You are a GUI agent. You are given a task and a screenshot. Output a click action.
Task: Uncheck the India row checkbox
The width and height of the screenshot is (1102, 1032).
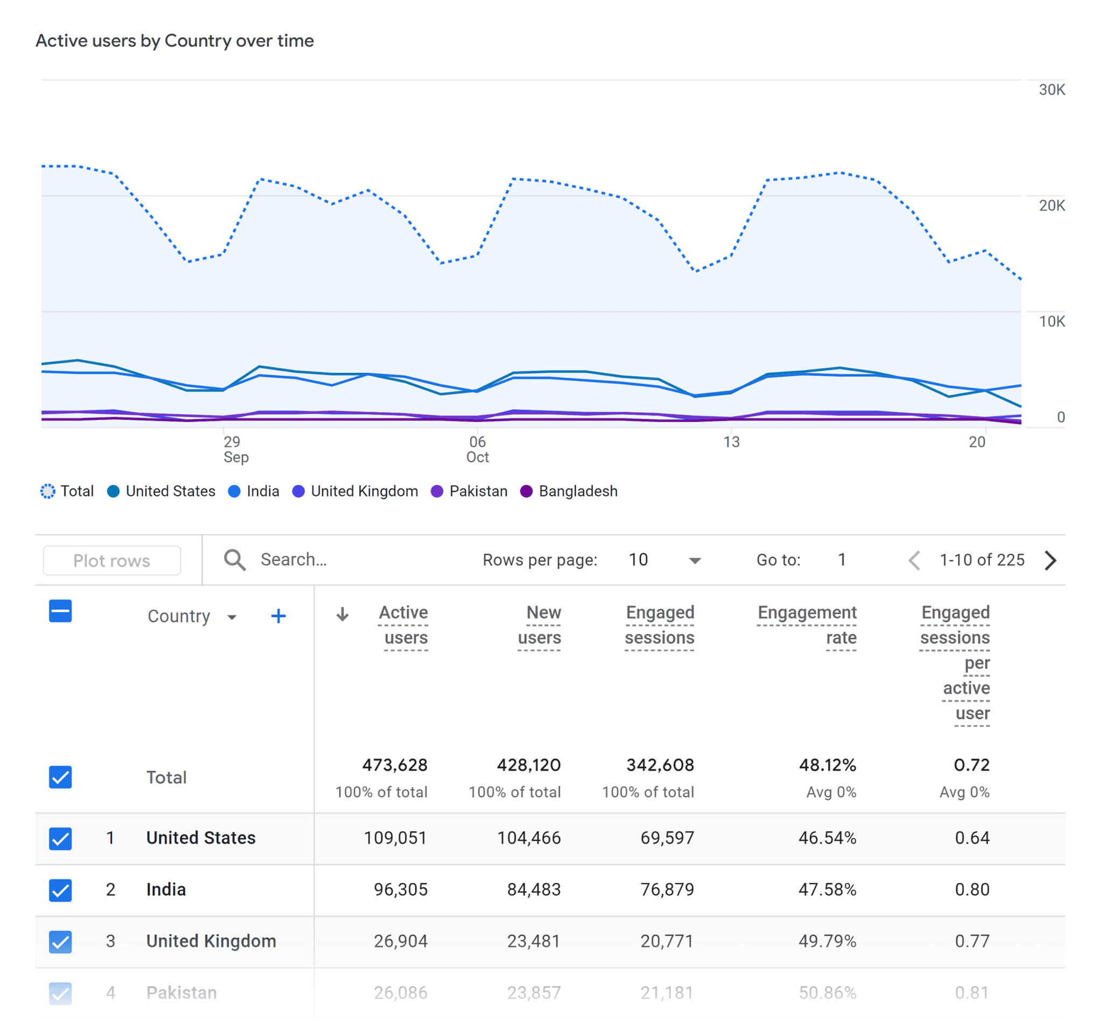point(60,890)
